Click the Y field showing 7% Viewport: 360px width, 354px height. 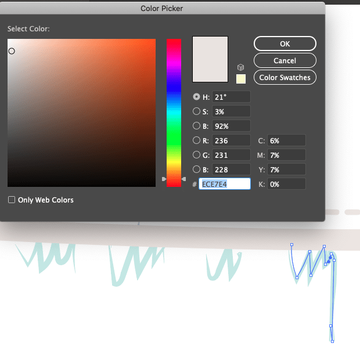(x=286, y=169)
